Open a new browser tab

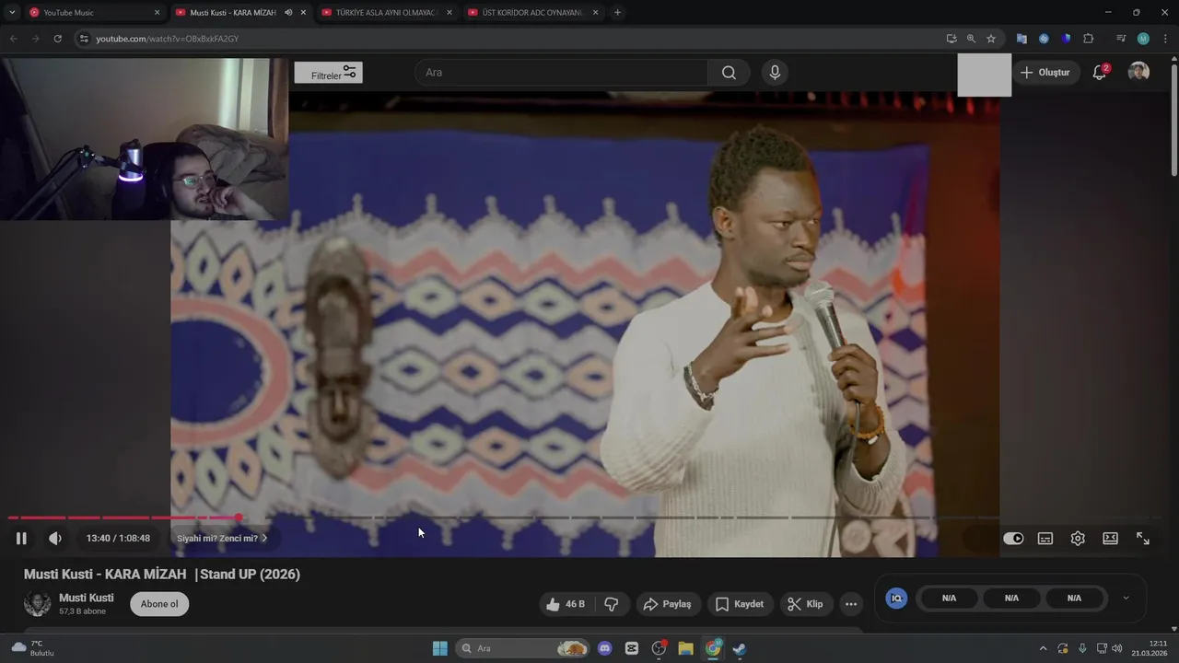point(617,13)
